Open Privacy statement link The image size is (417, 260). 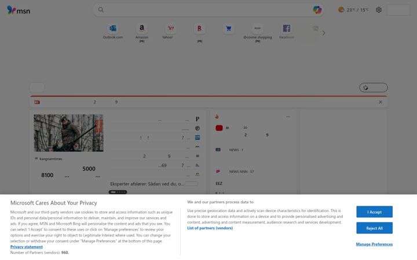26,247
